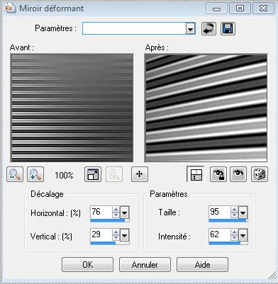Randomize parameters with the dice icon
This screenshot has height=284, width=278.
[x=260, y=174]
